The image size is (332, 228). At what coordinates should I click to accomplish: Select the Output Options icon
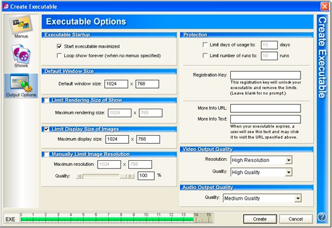[x=21, y=85]
